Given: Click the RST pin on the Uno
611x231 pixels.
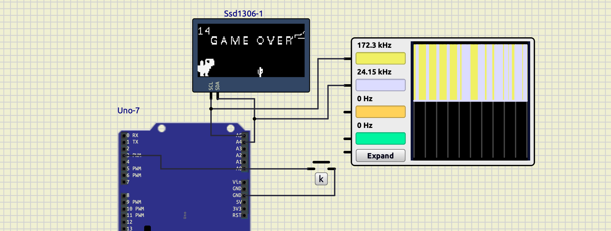Looking at the screenshot, I should pos(244,215).
